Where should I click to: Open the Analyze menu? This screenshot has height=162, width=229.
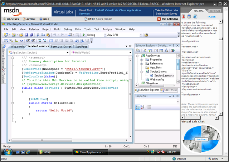[107, 29]
